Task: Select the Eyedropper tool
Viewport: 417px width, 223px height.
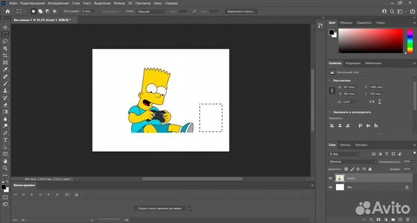Action: click(5, 70)
